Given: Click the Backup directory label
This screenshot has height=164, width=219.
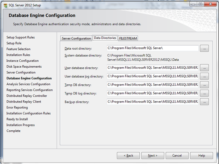Looking at the screenshot, I should click(77, 102).
